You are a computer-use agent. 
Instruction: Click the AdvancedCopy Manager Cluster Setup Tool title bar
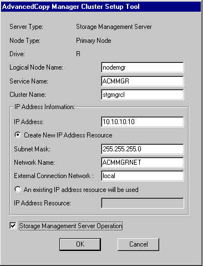pyautogui.click(x=101, y=7)
